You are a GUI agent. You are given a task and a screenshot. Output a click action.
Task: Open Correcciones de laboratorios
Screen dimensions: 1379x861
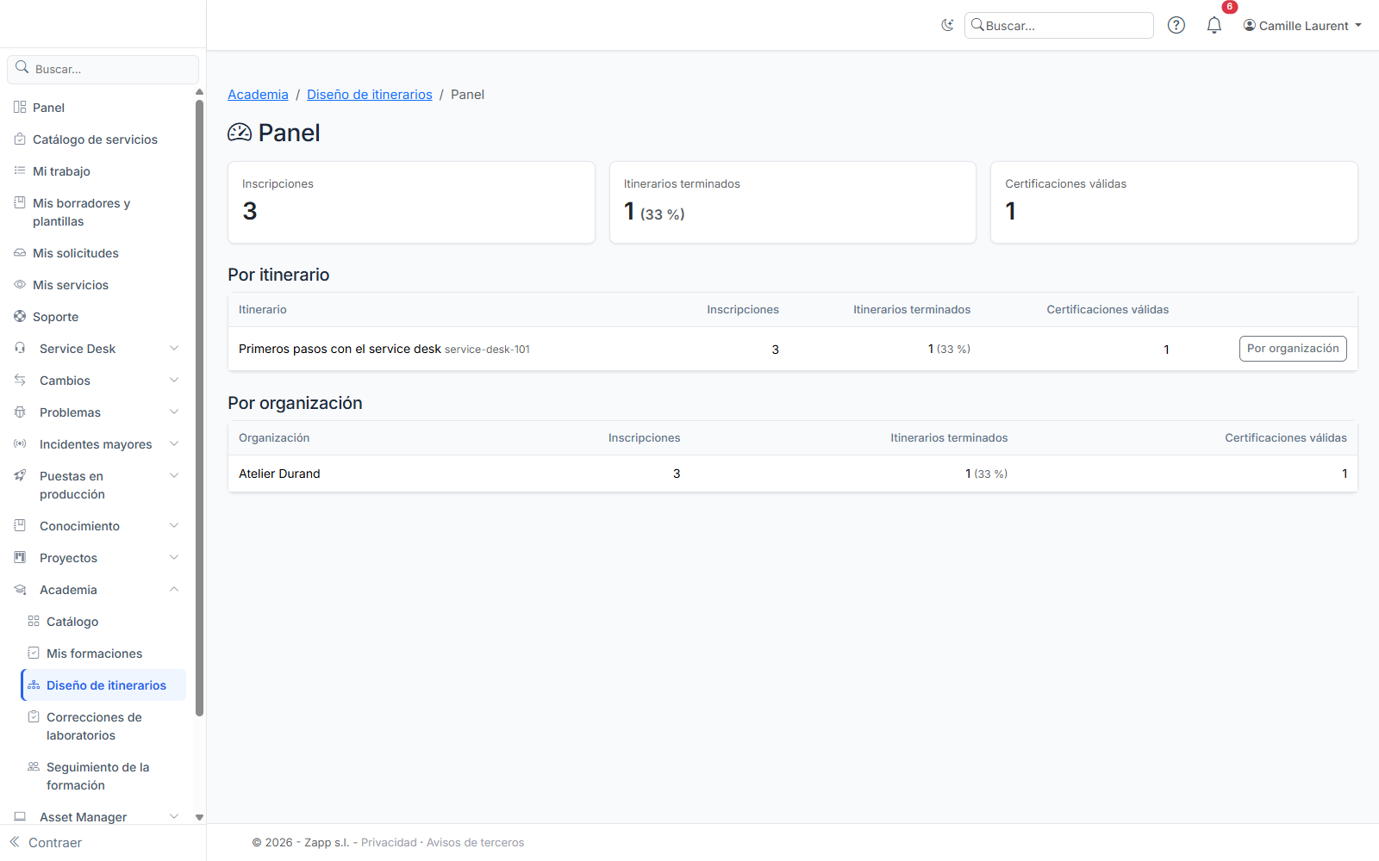[103, 726]
